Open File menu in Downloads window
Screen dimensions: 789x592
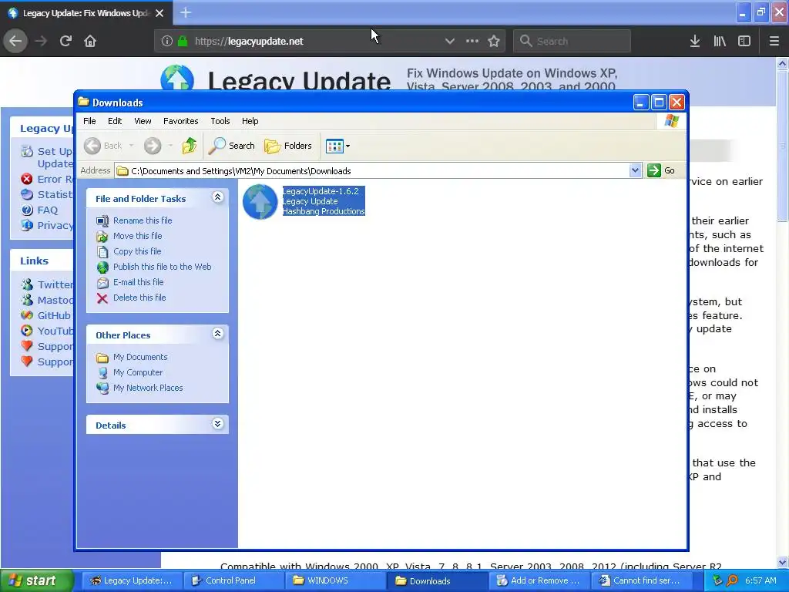pyautogui.click(x=89, y=121)
